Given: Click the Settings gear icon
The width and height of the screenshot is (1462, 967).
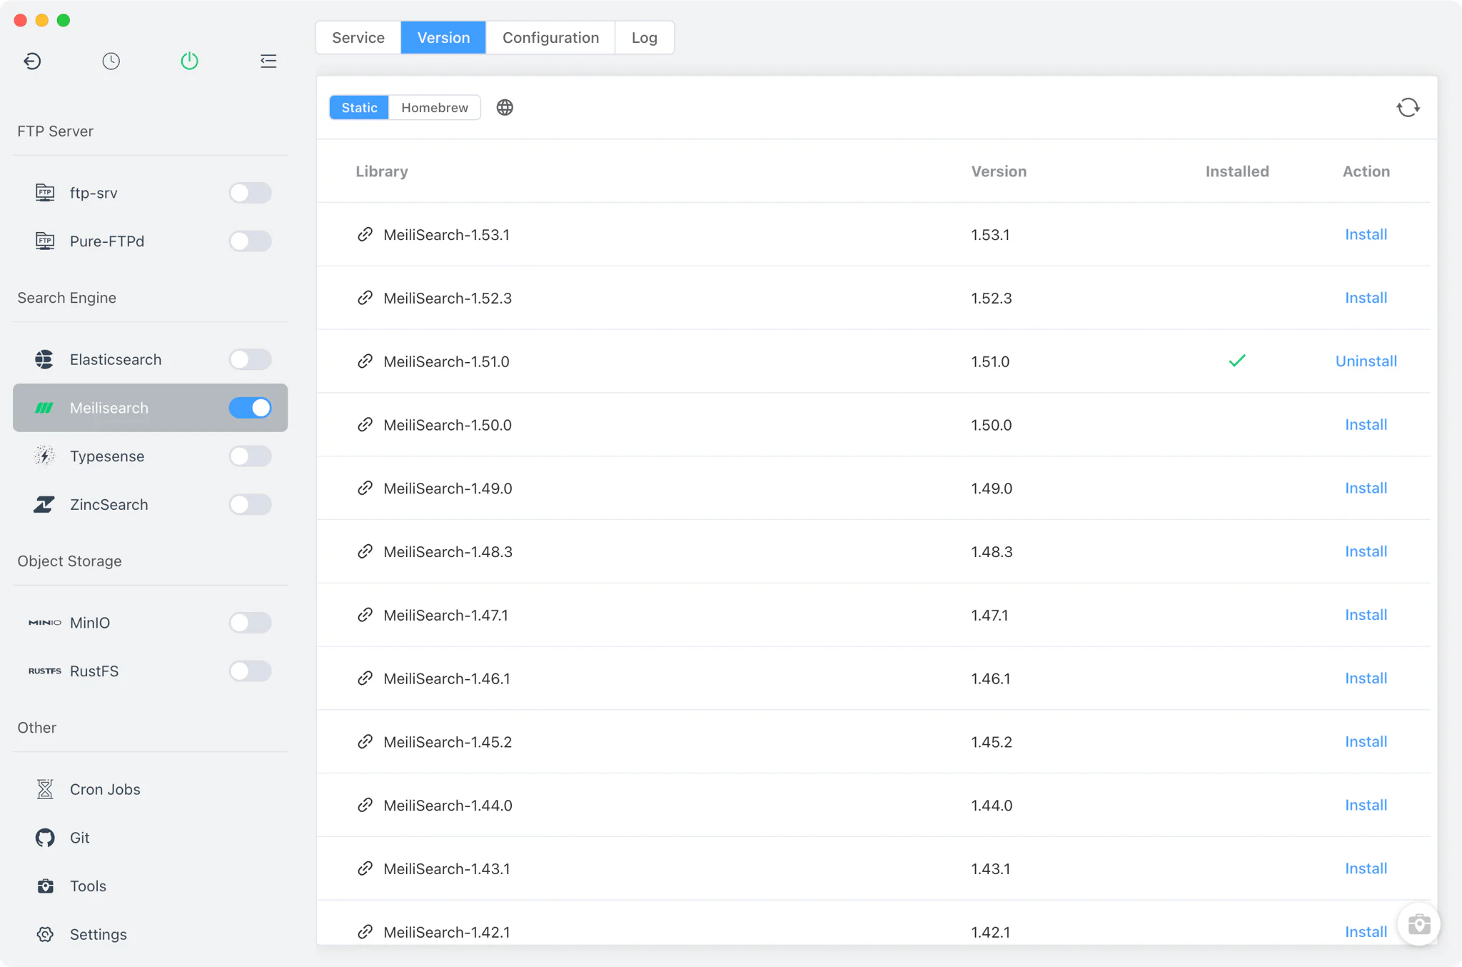Looking at the screenshot, I should 45,934.
